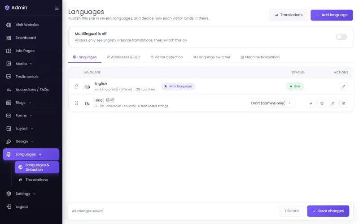The image size is (359, 224).
Task: Click the Layout panel icon
Action: click(9, 129)
